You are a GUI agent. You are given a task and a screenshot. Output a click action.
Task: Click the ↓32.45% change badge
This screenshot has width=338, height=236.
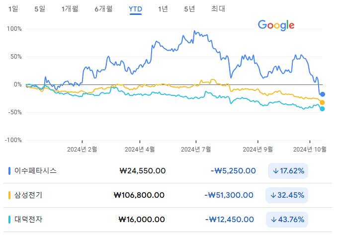287,195
